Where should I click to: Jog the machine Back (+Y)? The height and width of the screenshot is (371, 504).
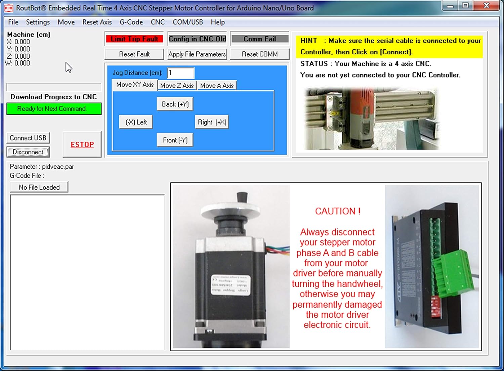175,104
